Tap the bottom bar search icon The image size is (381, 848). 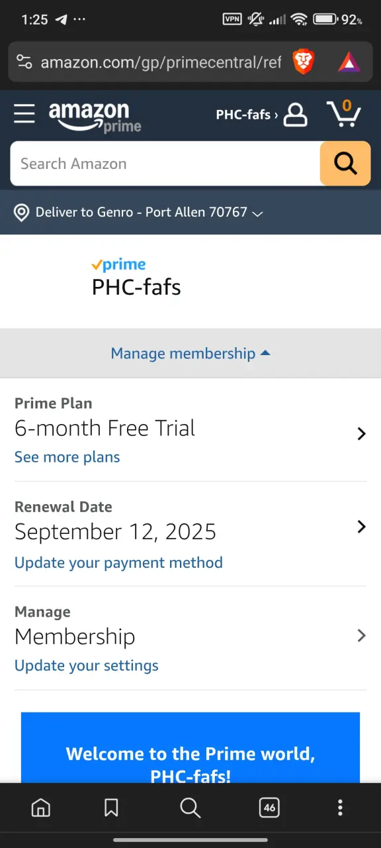tap(190, 808)
